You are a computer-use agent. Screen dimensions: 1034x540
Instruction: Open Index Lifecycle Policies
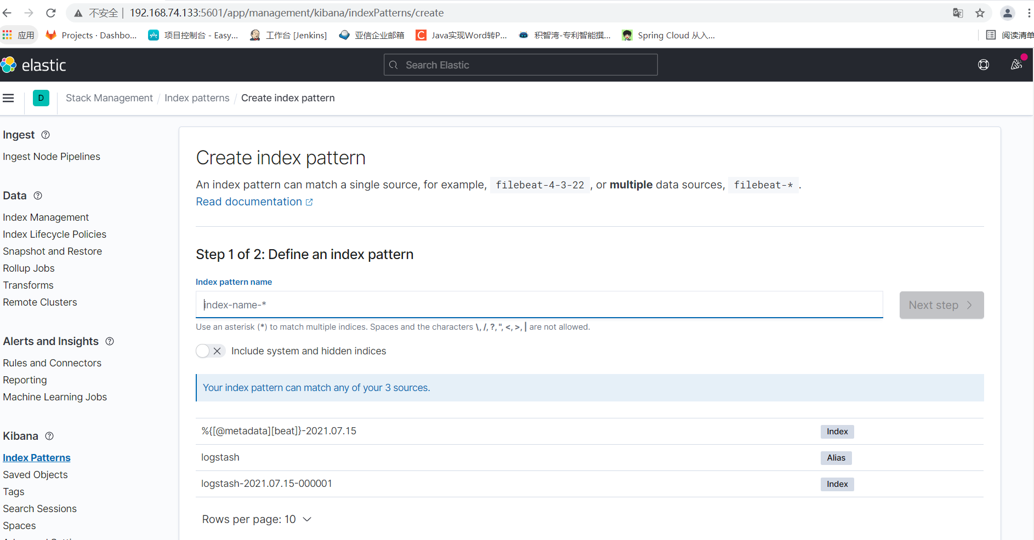54,234
